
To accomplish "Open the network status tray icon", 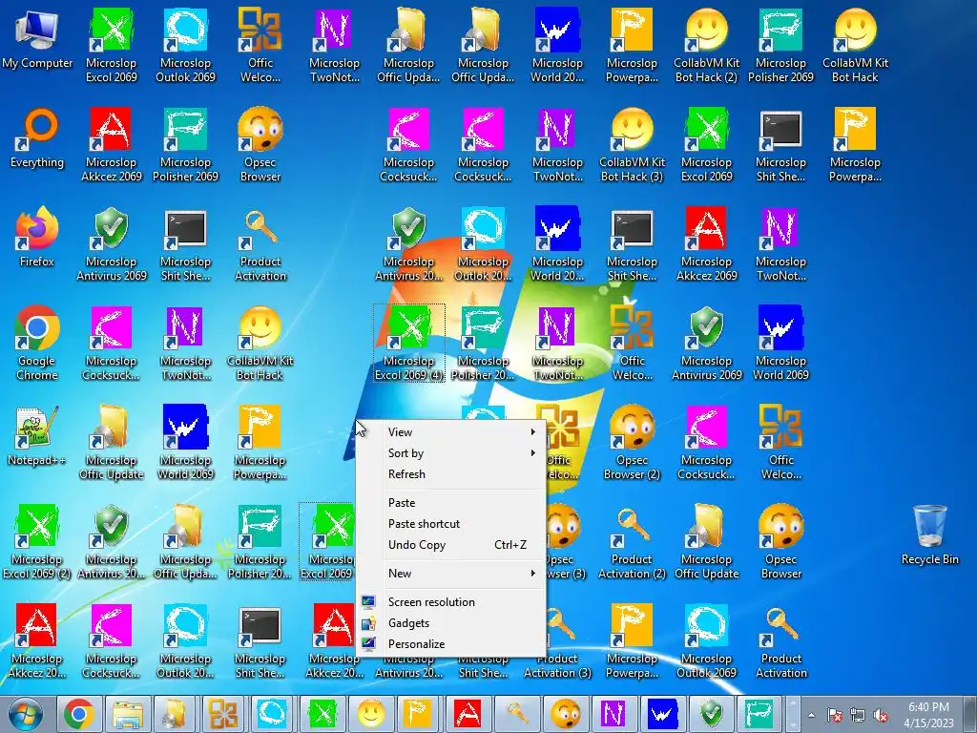I will (858, 715).
